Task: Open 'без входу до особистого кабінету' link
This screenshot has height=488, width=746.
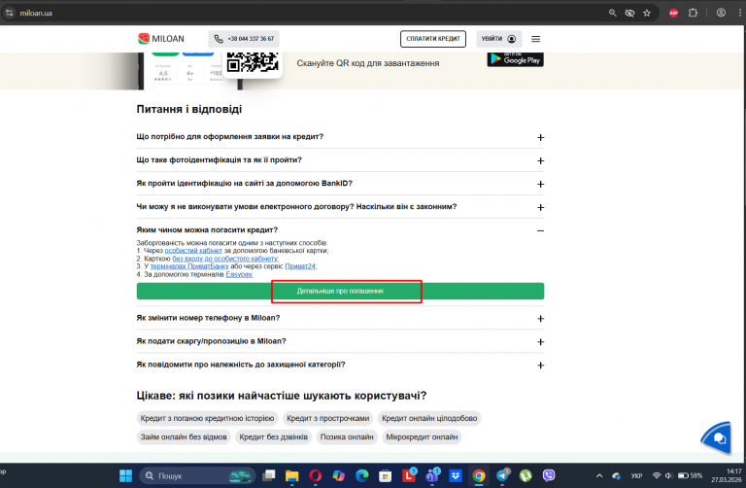Action: click(225, 259)
